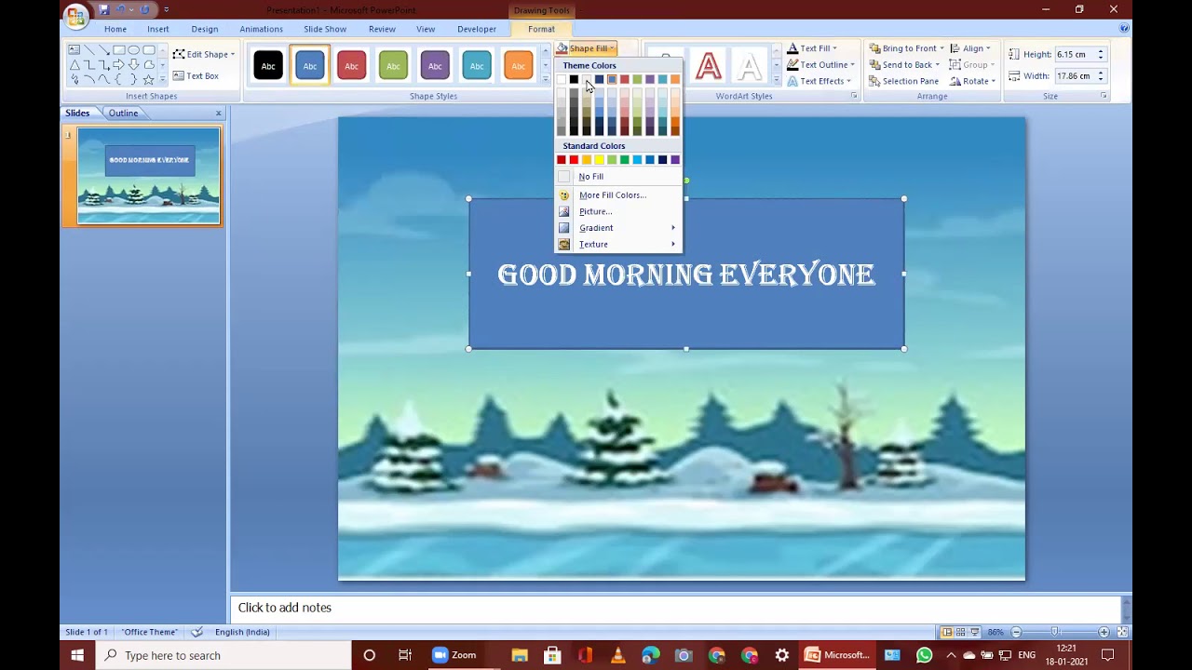
Task: Switch to the Animations ribbon tab
Action: [x=261, y=29]
